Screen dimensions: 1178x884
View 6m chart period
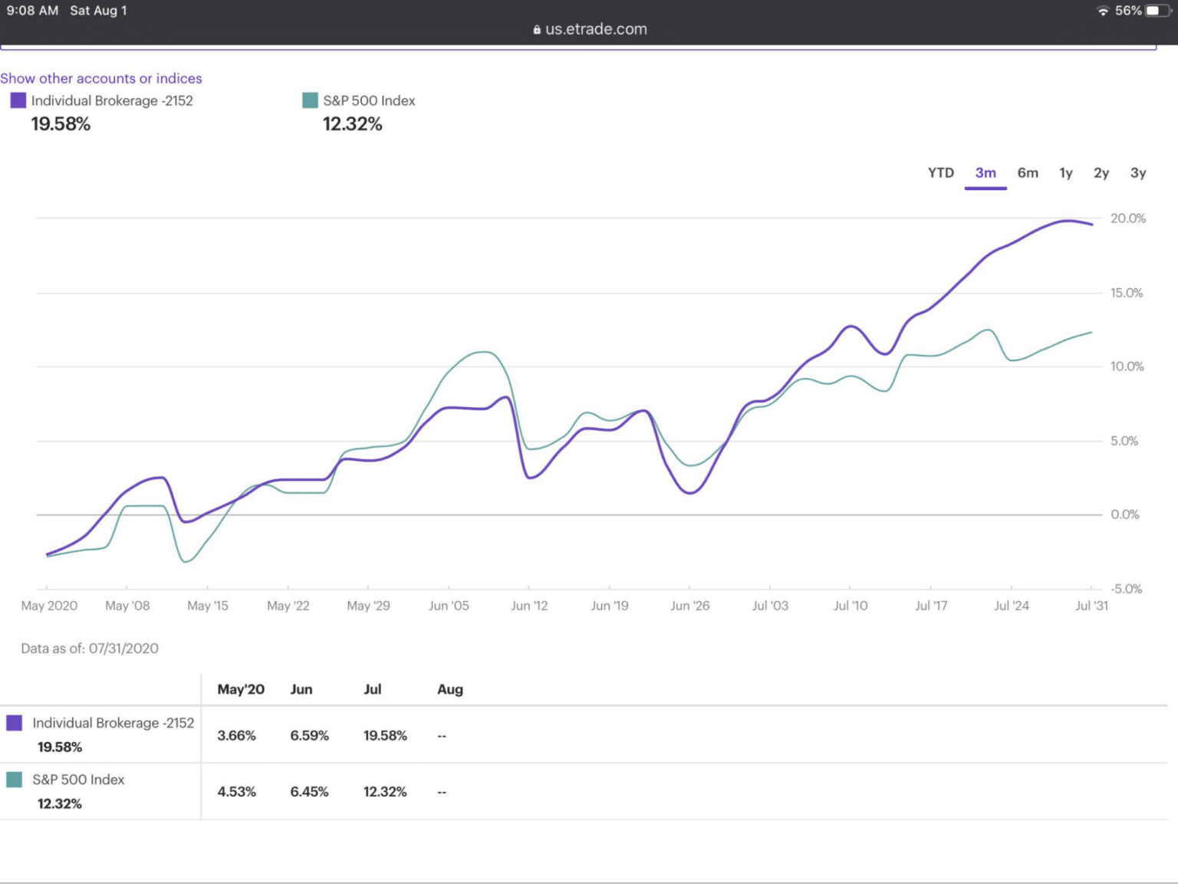point(1028,173)
